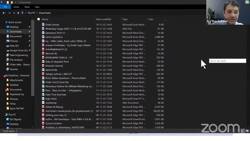
Task: Switch to the Home ribbon tab
Action: (16, 7)
